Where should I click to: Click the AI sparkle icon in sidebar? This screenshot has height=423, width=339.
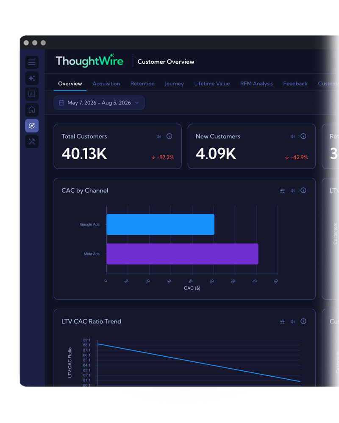tap(32, 78)
